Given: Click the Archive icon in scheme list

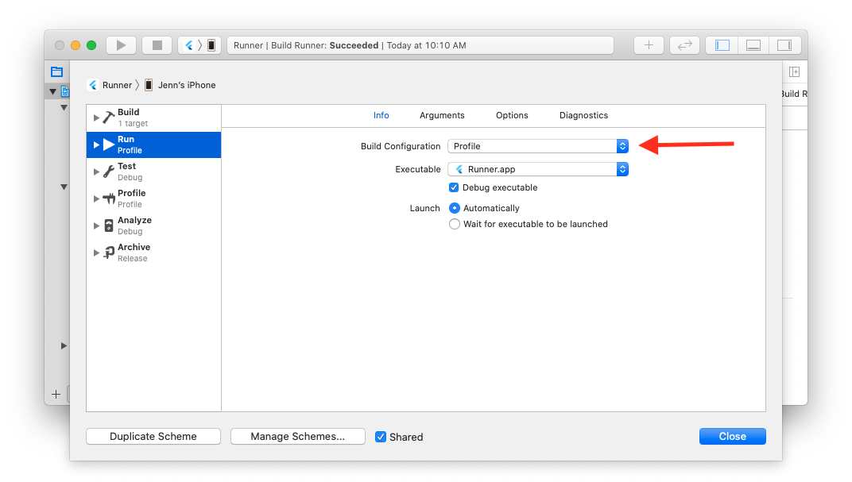Looking at the screenshot, I should coord(109,253).
